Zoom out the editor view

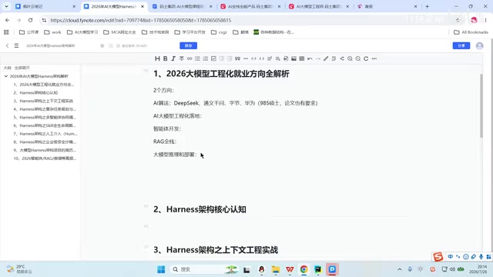[x=357, y=58]
